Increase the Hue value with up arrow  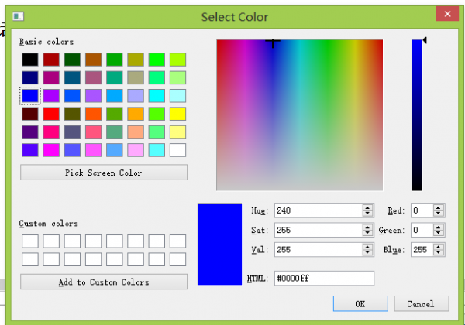(x=367, y=208)
